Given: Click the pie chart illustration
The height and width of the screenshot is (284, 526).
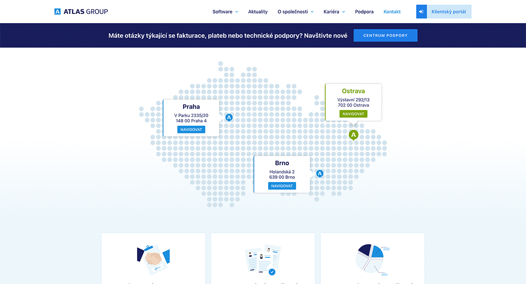Looking at the screenshot, I should 372,259.
